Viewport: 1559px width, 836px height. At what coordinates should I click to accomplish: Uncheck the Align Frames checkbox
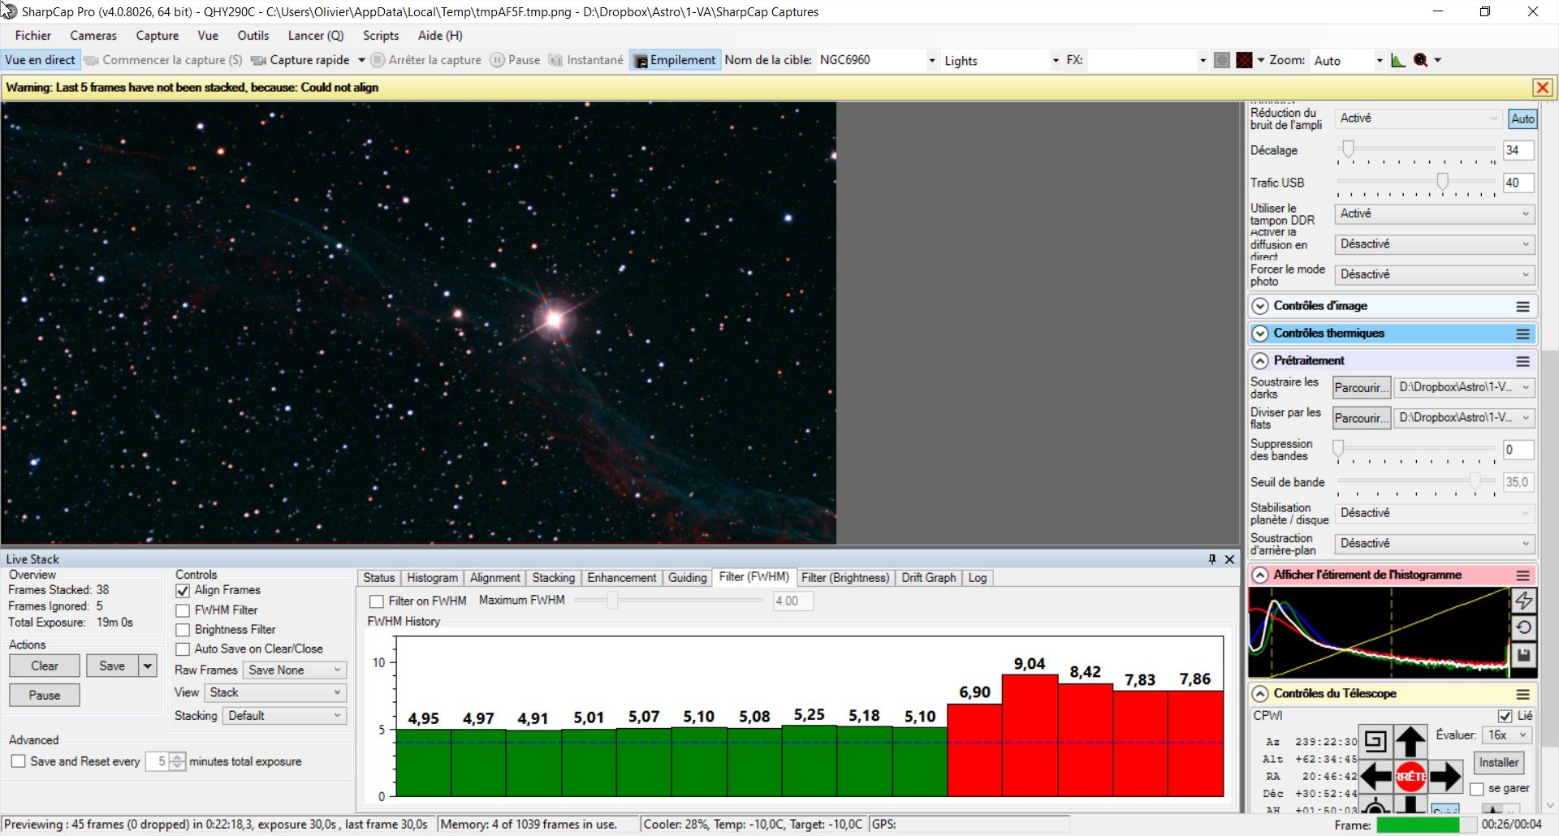point(183,591)
